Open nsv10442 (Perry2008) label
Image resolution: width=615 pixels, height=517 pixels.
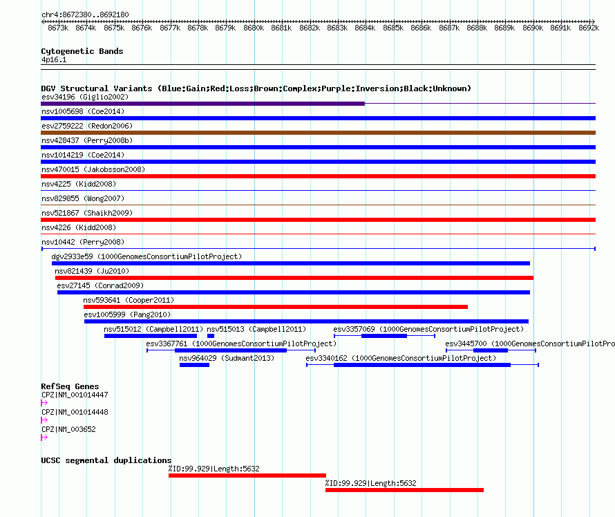click(x=83, y=242)
